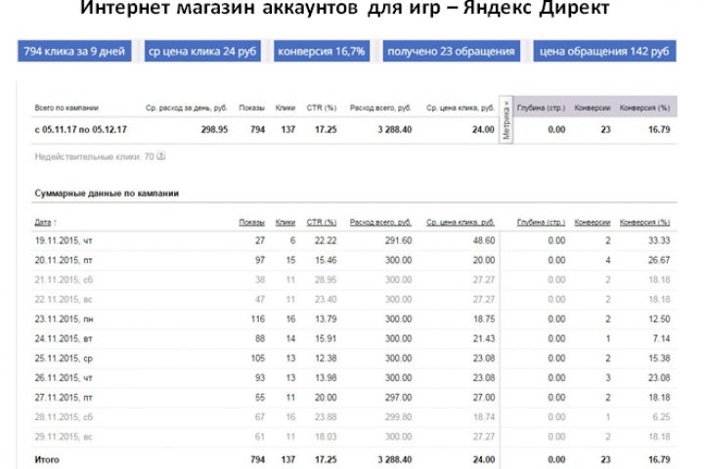Click the CTR value 22.22
The image size is (704, 469).
tap(326, 240)
